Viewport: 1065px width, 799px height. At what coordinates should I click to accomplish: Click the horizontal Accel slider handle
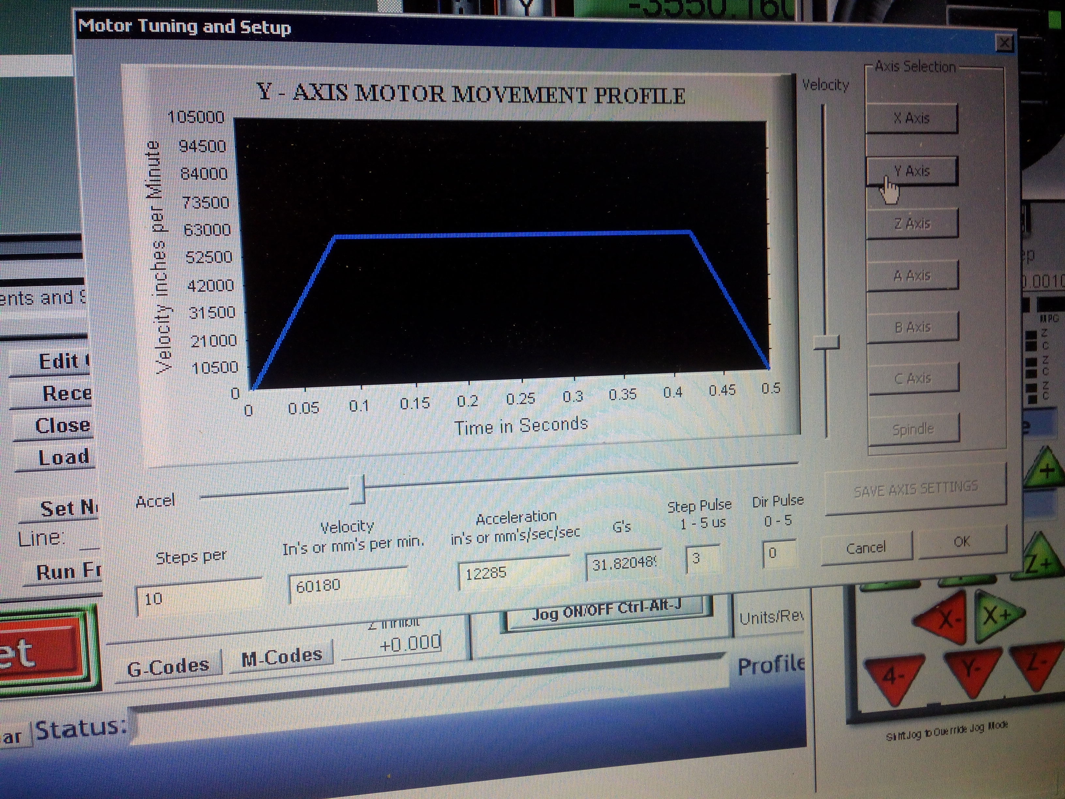point(358,489)
